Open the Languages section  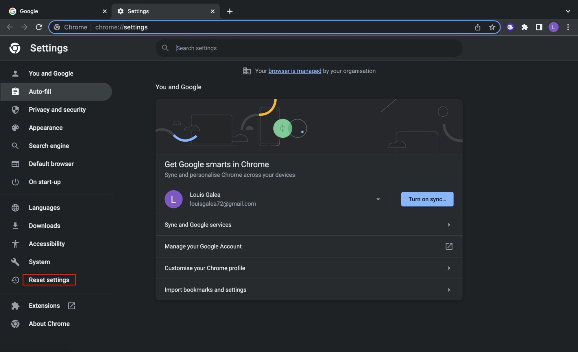point(56,208)
